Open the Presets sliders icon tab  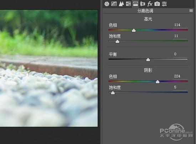(164, 4)
